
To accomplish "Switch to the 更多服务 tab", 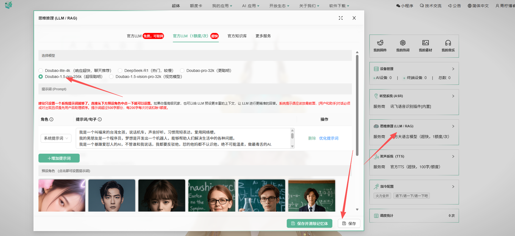I will pyautogui.click(x=263, y=36).
